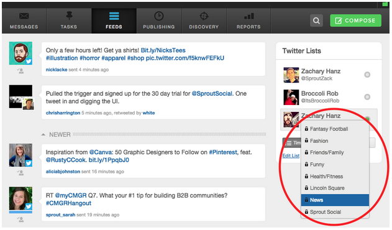
Task: Choose the Health/Fitness list
Action: 335,177
